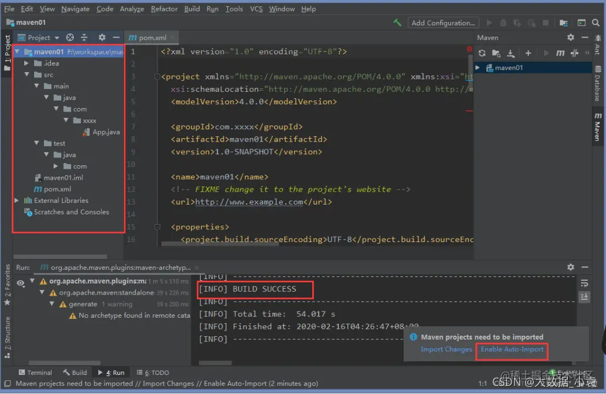Toggle the eye icon in Run panel

click(x=20, y=283)
